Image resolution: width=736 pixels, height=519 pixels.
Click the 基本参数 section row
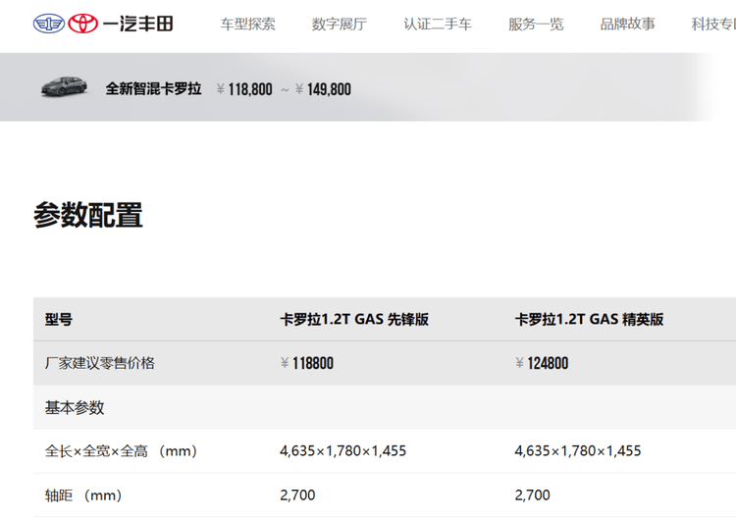coord(75,407)
